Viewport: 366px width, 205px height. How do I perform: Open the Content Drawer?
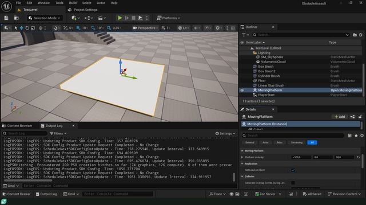pyautogui.click(x=17, y=194)
